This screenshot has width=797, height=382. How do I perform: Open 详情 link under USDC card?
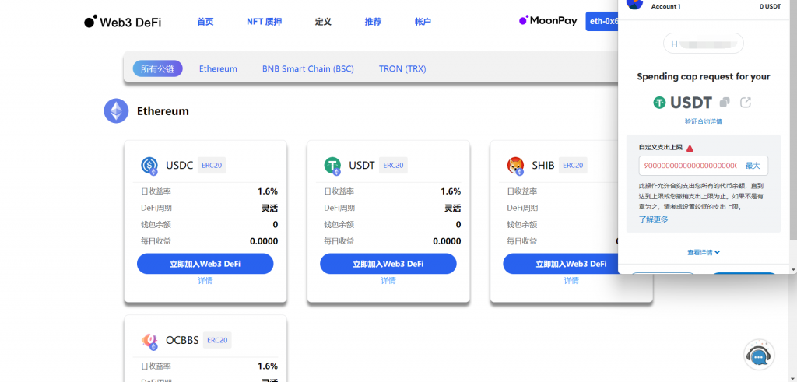205,280
